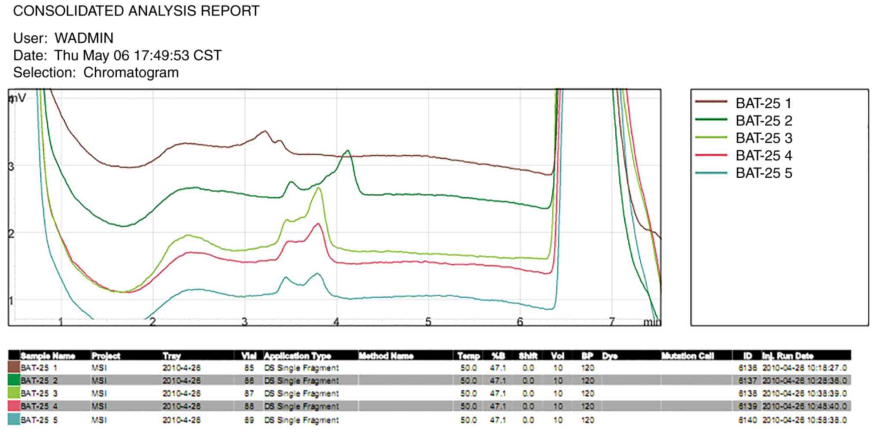876x433 pixels.
Task: Click the Application Type column header
Action: pyautogui.click(x=297, y=356)
